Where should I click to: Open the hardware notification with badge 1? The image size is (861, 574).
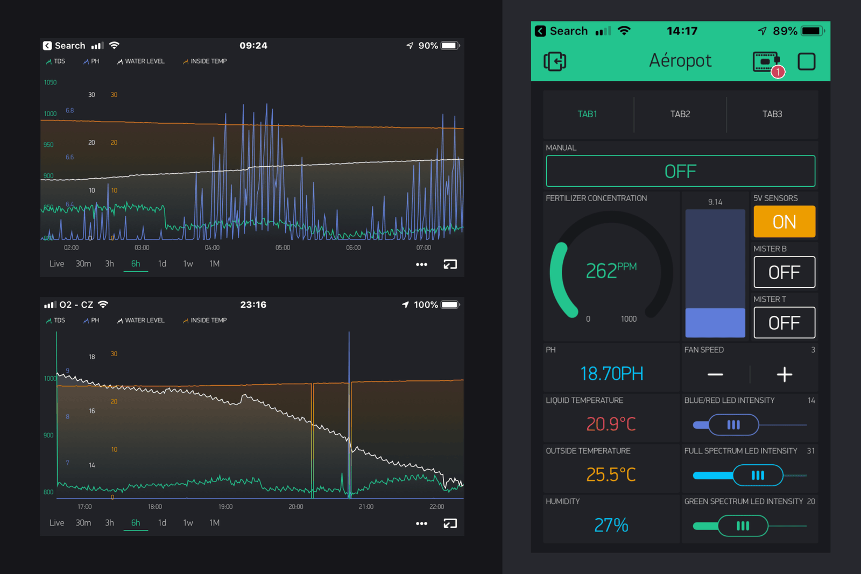click(766, 61)
